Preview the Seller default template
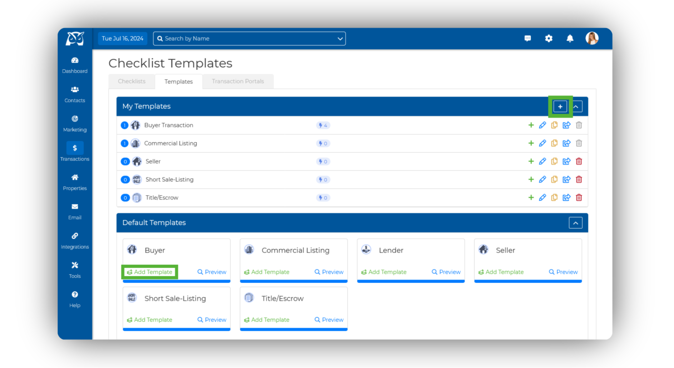Viewport: 674px width, 368px height. (x=563, y=272)
